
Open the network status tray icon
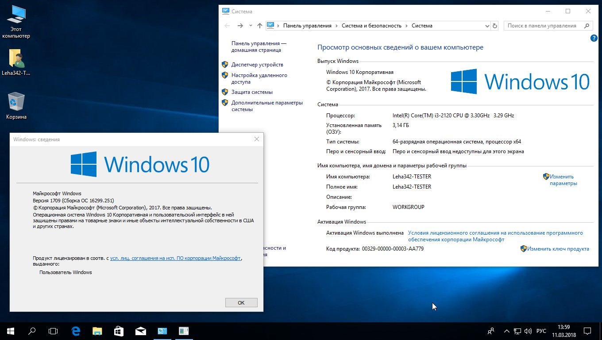point(517,331)
